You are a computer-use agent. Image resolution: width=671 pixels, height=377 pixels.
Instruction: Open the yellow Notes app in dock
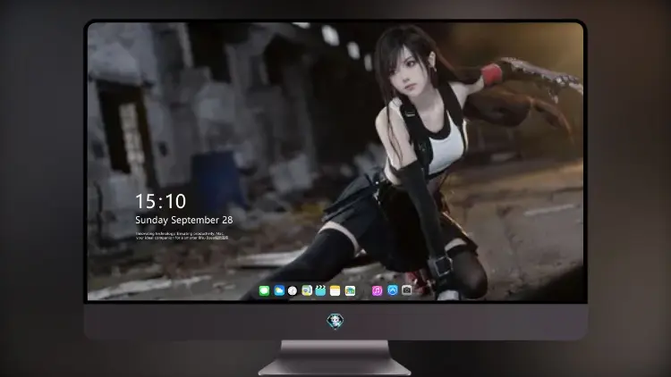(x=335, y=290)
